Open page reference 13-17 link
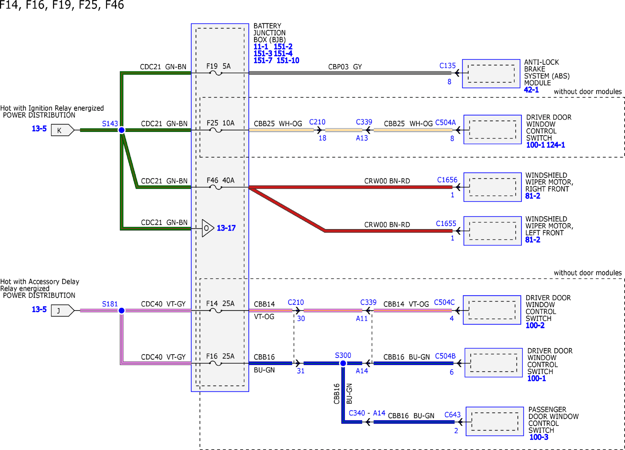The image size is (625, 450). (226, 228)
